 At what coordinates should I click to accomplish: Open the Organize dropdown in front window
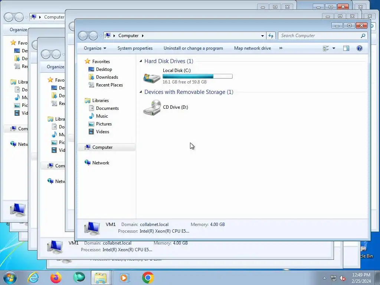point(95,48)
